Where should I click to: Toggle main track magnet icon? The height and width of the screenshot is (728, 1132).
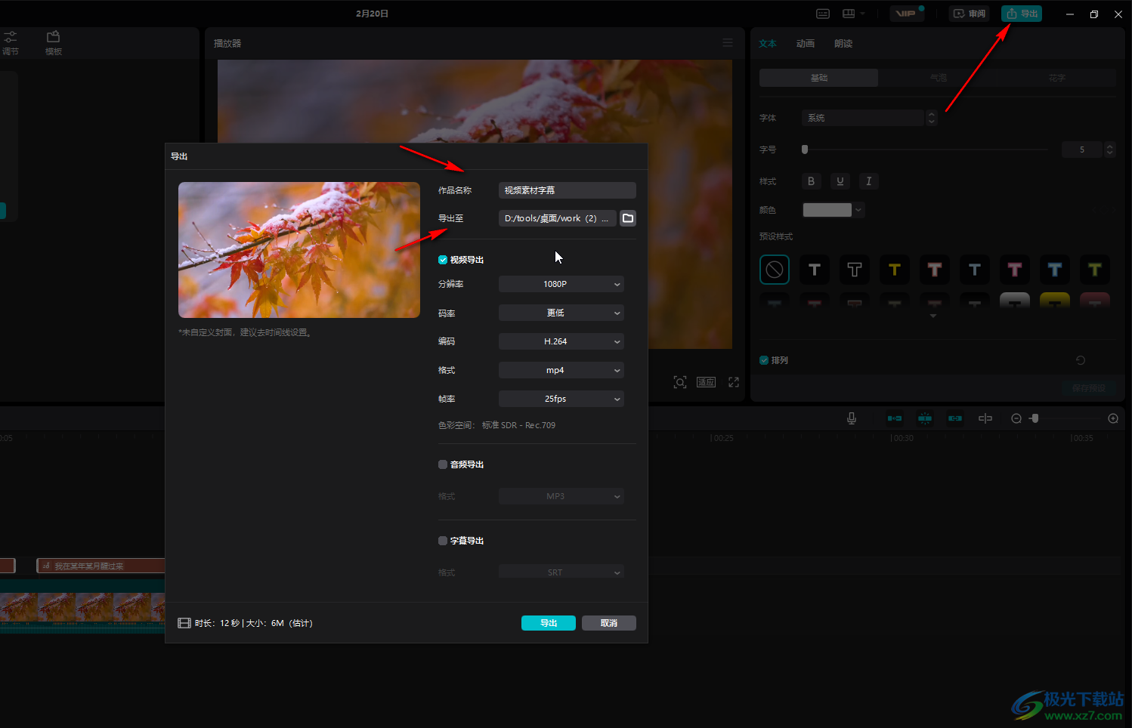pos(895,418)
